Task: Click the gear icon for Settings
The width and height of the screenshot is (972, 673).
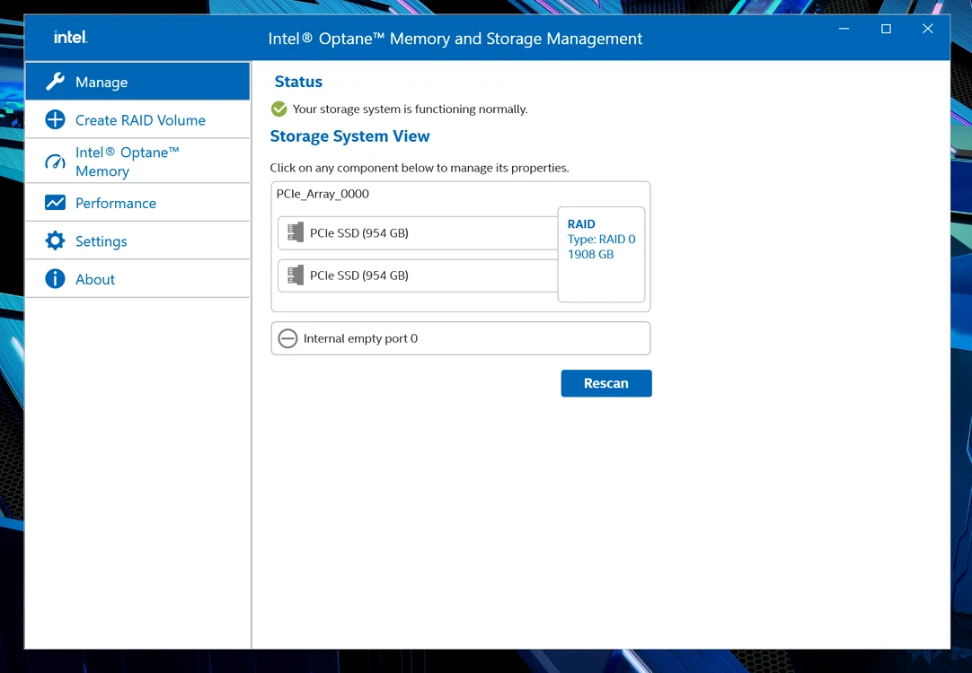Action: pyautogui.click(x=55, y=240)
